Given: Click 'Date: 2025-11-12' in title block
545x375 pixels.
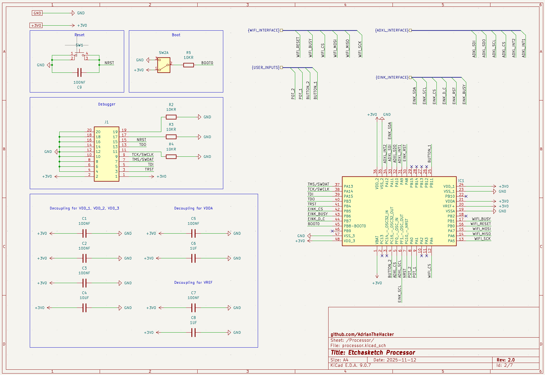Looking at the screenshot, I should (x=395, y=360).
